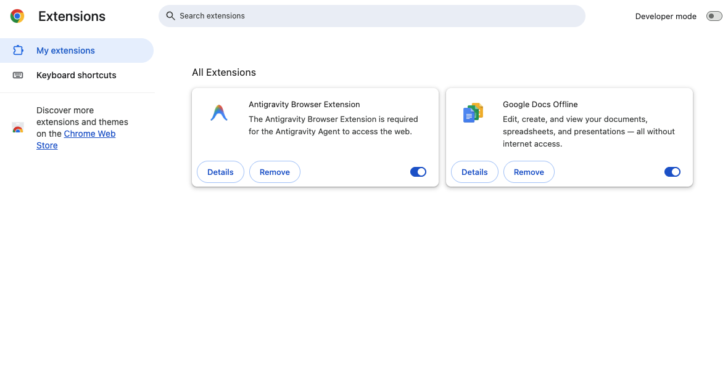The height and width of the screenshot is (380, 728).
Task: Click the Google Docs Offline title text
Action: pos(540,104)
